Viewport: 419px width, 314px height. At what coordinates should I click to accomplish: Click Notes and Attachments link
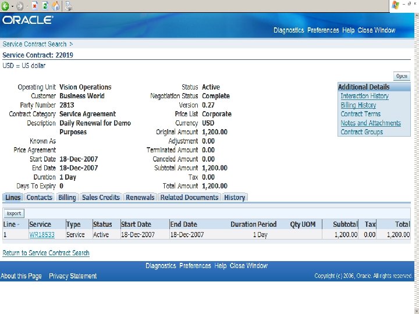coord(371,123)
